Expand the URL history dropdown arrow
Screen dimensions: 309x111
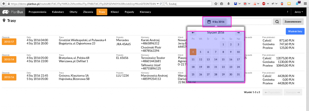[x=157, y=4]
